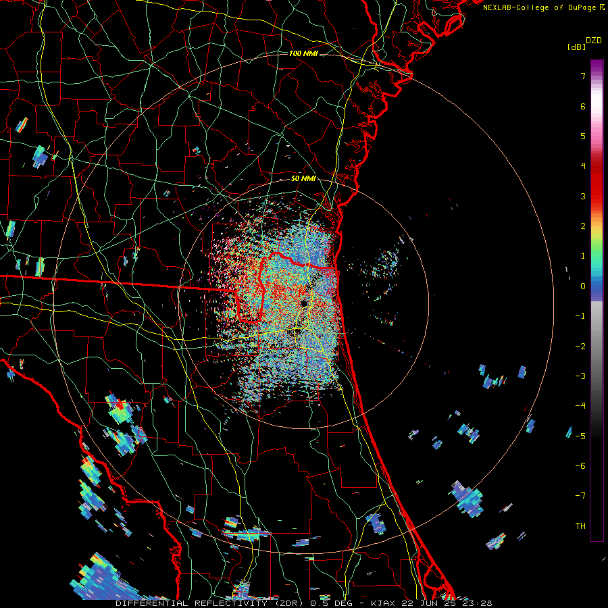Image resolution: width=608 pixels, height=608 pixels.
Task: Click the 'DZD' product label above the color bar
Action: point(594,41)
